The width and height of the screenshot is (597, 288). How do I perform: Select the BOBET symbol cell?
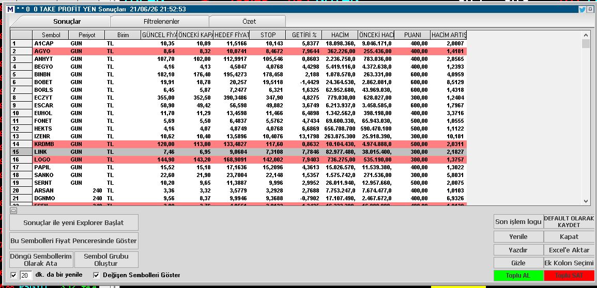[x=51, y=82]
